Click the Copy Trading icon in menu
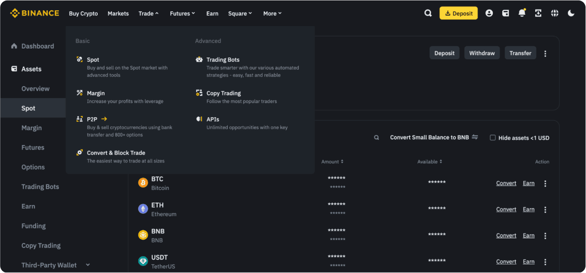The width and height of the screenshot is (586, 273). tap(199, 93)
